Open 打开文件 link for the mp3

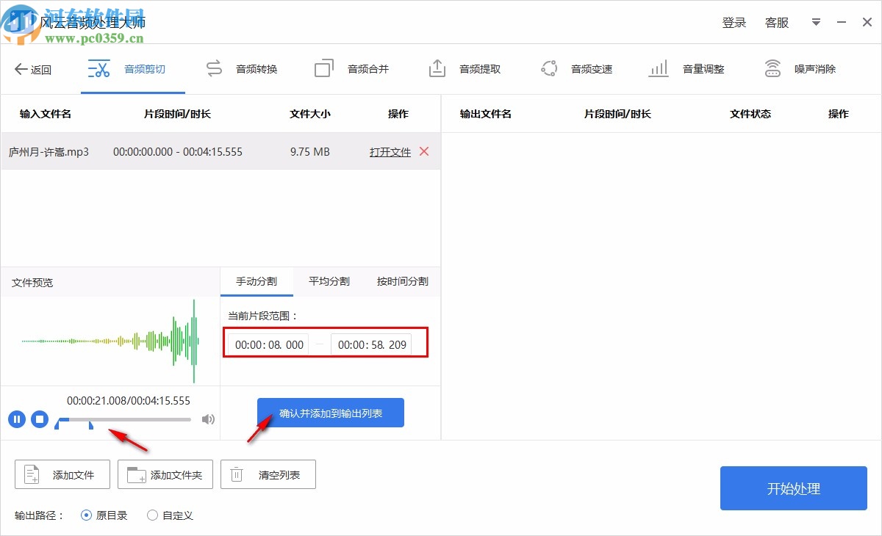pos(390,151)
